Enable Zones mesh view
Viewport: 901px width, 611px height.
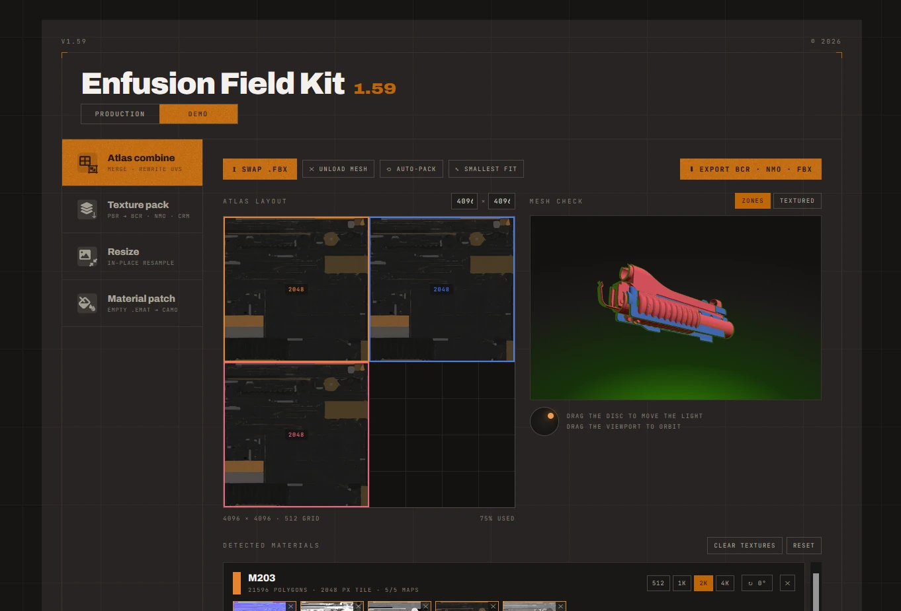click(x=753, y=201)
